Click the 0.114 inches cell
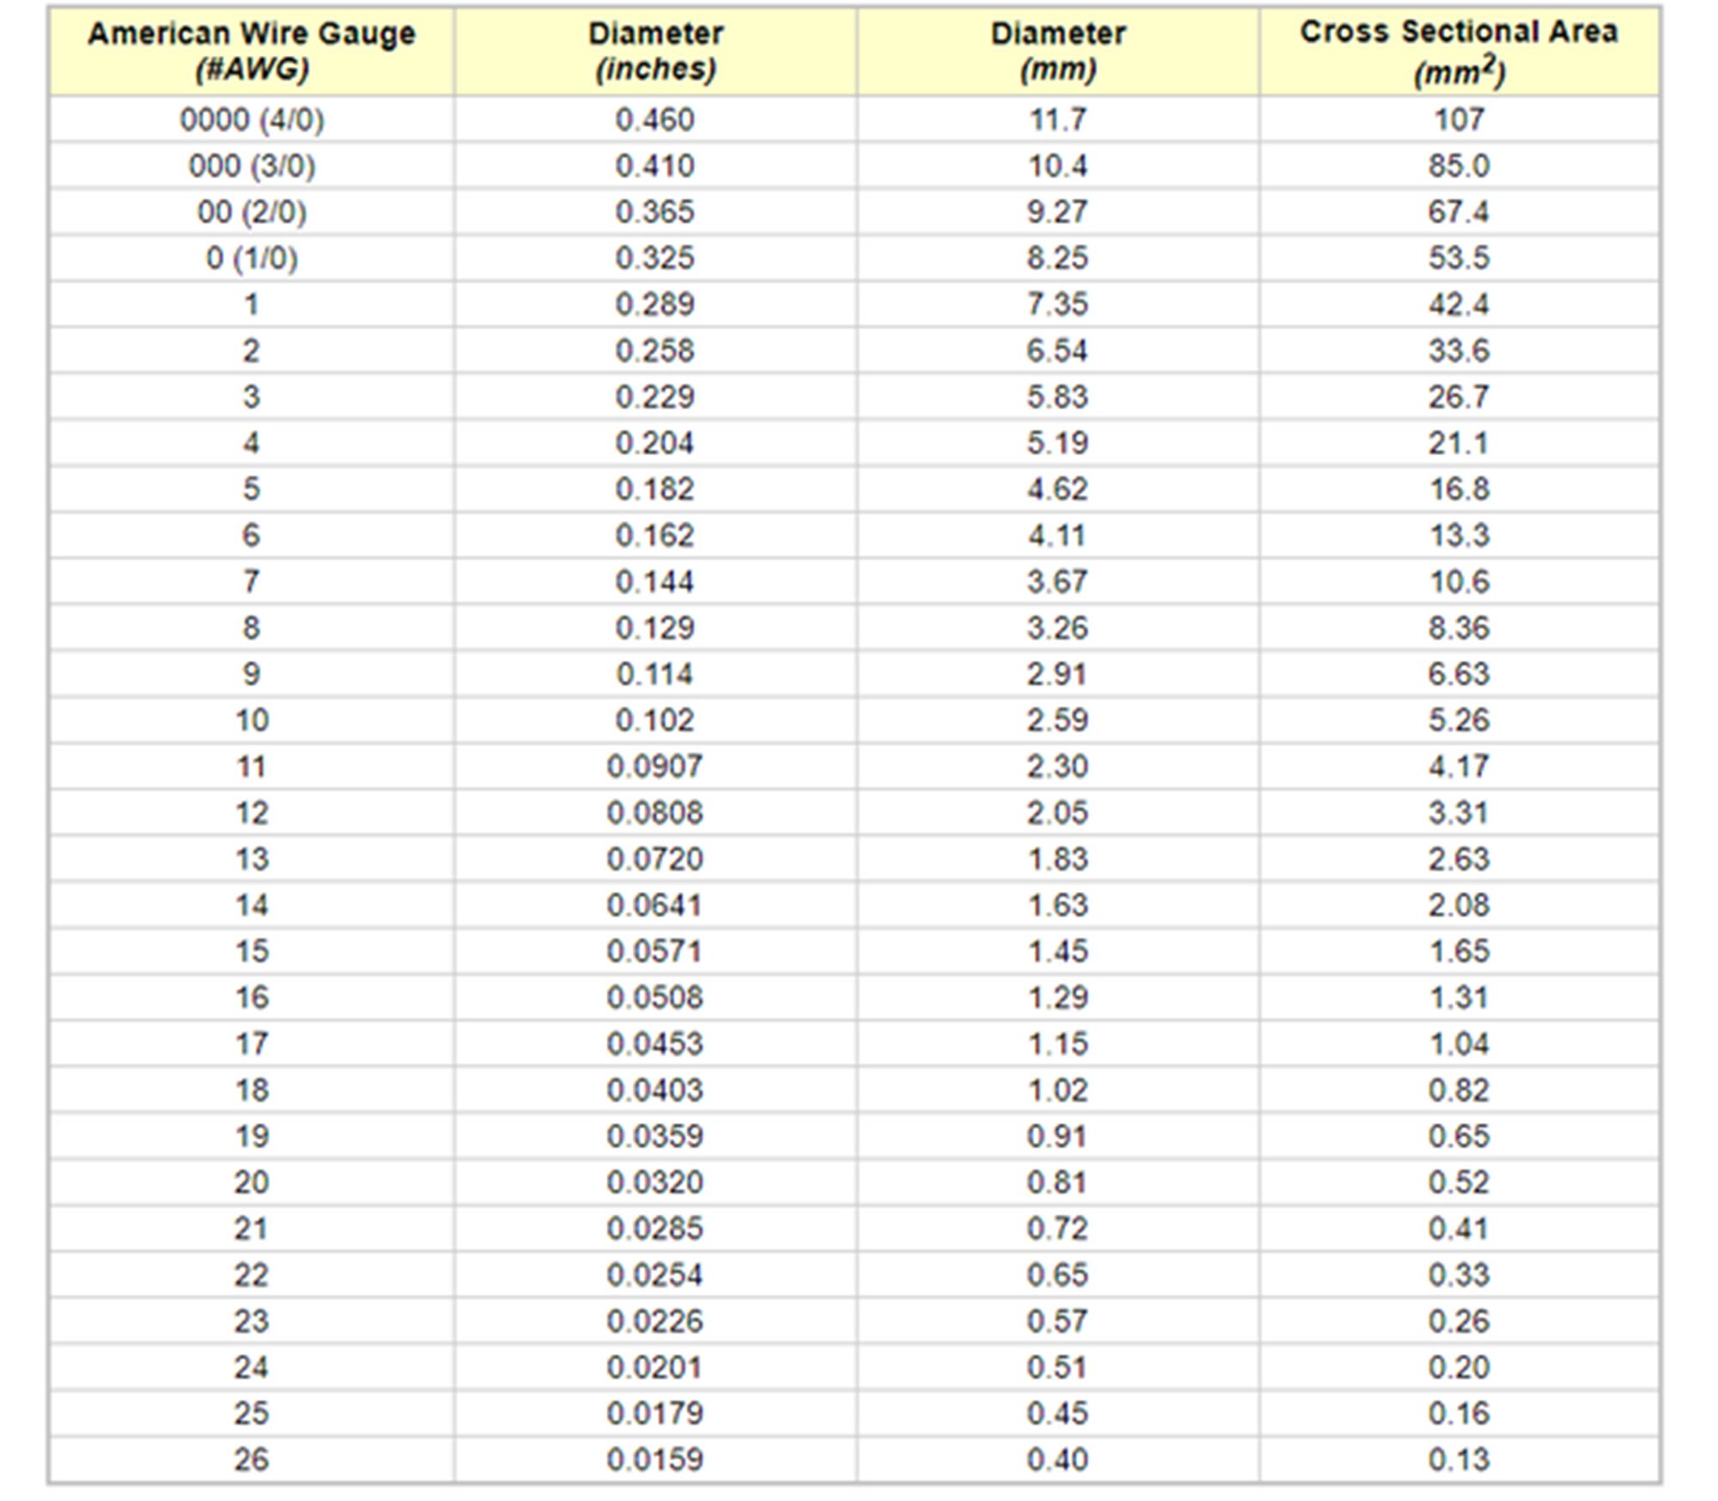Viewport: 1718px width, 1501px height. point(655,674)
